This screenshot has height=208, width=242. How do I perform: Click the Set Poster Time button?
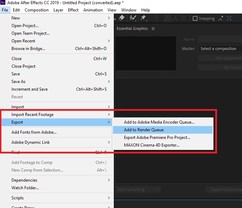(220, 67)
